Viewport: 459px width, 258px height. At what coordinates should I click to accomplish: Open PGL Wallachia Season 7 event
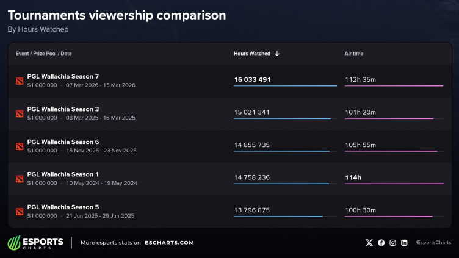pos(63,76)
